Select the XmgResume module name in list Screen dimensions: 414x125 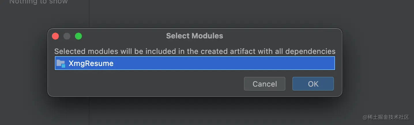91,63
